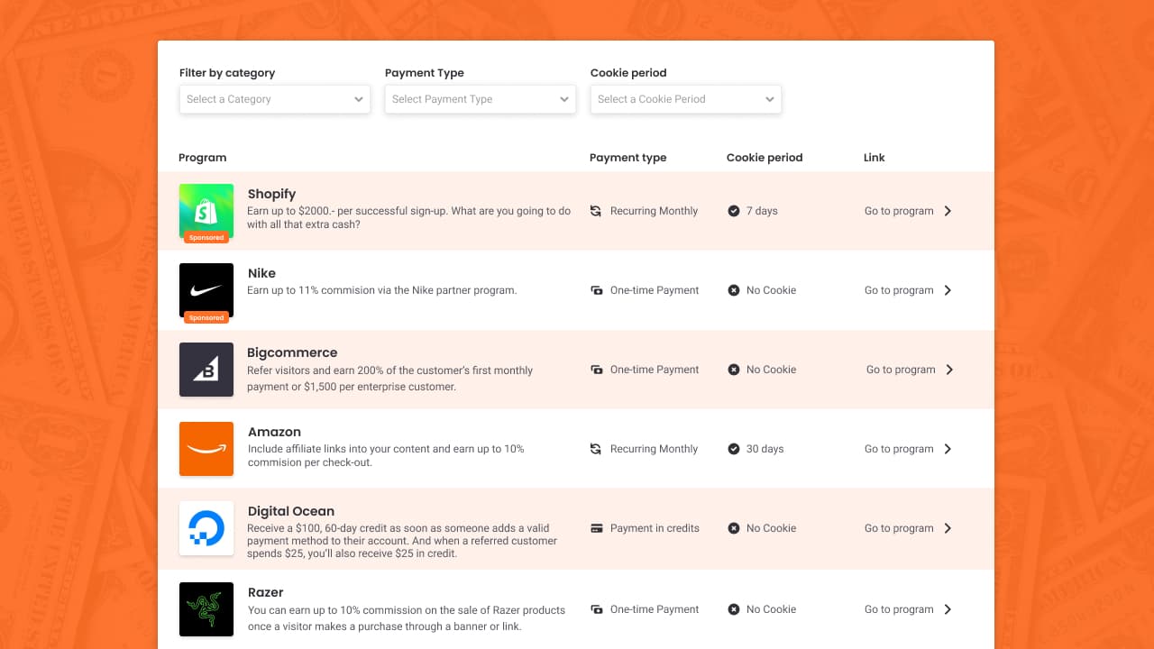Screen dimensions: 1154x649
Task: Open the Select a Category dropdown
Action: pyautogui.click(x=275, y=99)
